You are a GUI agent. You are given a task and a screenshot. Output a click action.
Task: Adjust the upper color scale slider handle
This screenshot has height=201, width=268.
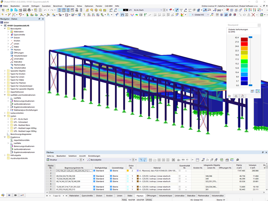coord(250,37)
